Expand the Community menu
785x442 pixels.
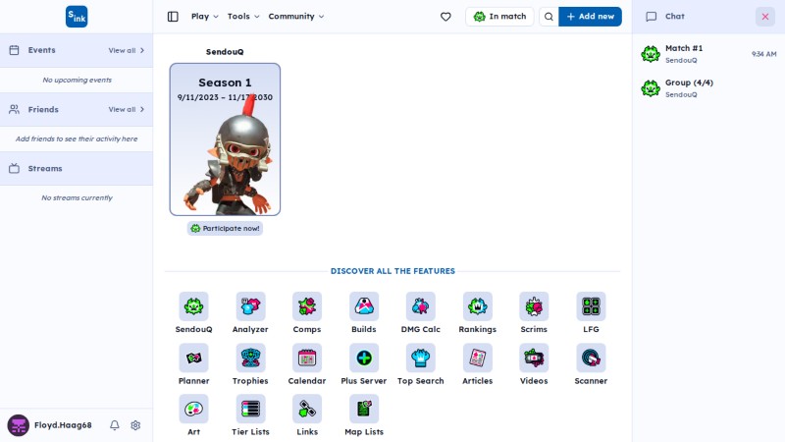[296, 17]
